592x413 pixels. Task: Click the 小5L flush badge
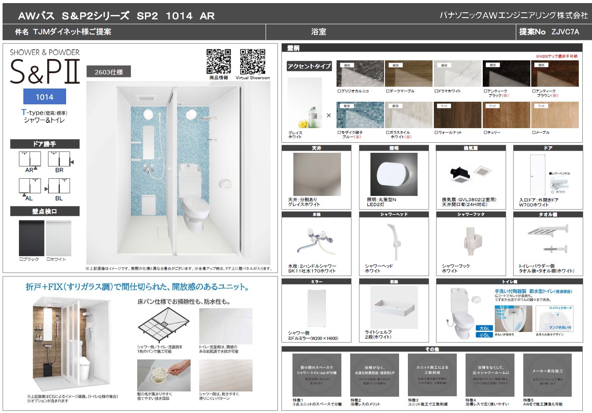point(484,335)
